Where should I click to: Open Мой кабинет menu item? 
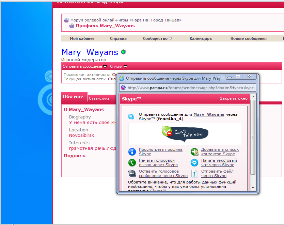82,38
